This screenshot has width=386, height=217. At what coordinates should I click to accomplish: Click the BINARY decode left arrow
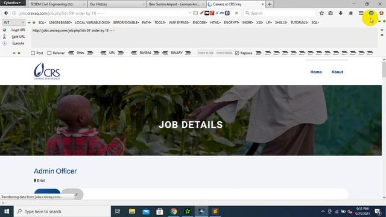[165, 52]
